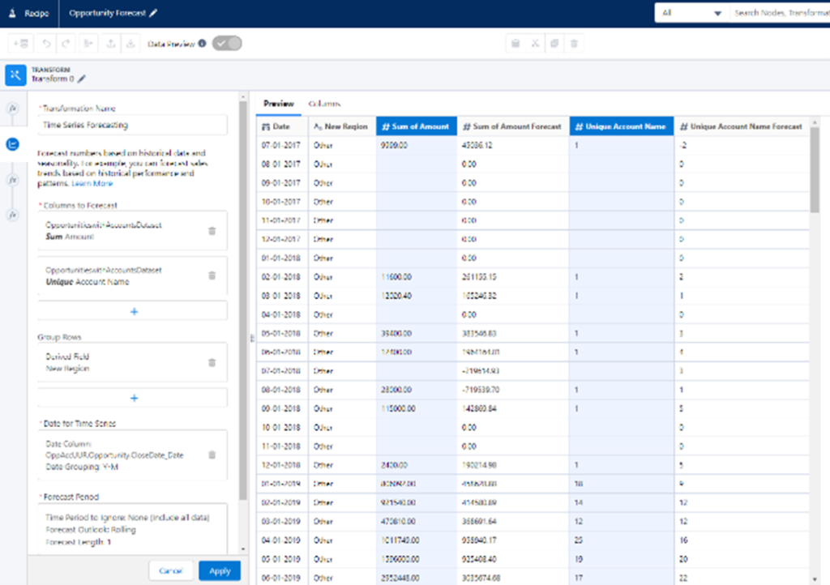Image resolution: width=830 pixels, height=585 pixels.
Task: Edit the Transform 0 name via pencil icon
Action: pyautogui.click(x=80, y=79)
